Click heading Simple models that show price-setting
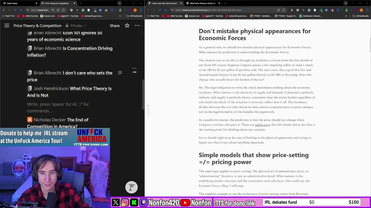Image resolution: width=371 pixels, height=208 pixels. (253, 158)
